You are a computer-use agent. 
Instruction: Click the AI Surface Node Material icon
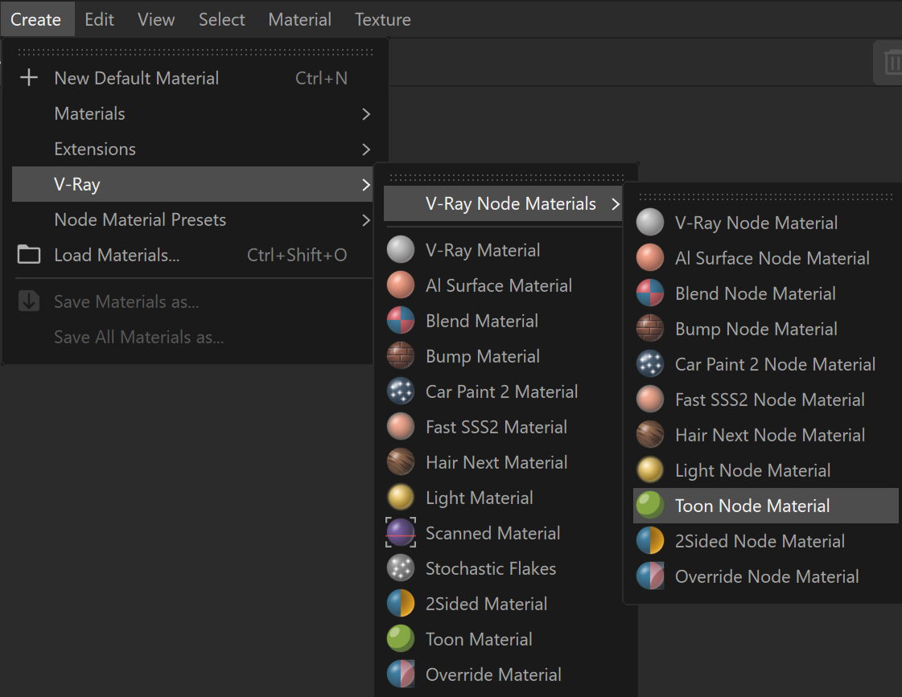(x=650, y=258)
